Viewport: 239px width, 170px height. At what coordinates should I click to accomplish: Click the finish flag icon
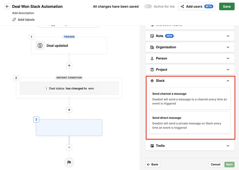69,162
